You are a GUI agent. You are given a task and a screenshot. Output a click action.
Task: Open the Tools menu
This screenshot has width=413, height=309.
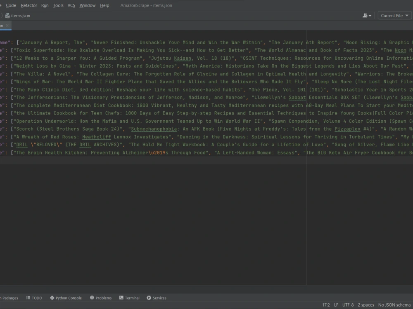(x=58, y=5)
